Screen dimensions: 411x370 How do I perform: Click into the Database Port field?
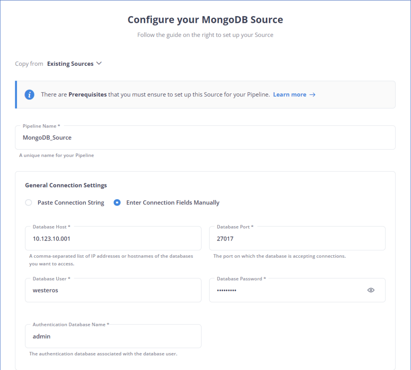[x=297, y=238]
